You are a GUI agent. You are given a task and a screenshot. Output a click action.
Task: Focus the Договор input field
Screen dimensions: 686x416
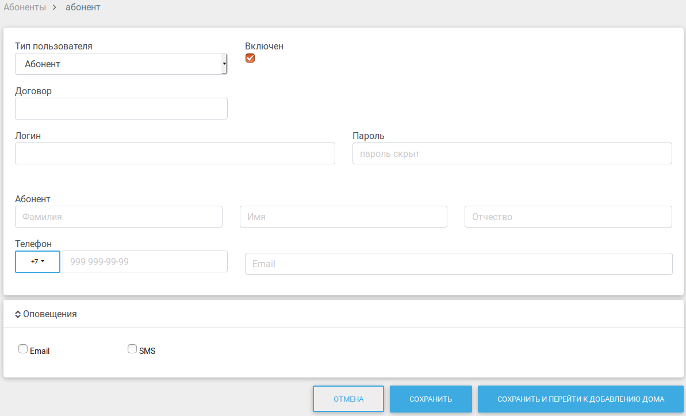click(x=121, y=109)
